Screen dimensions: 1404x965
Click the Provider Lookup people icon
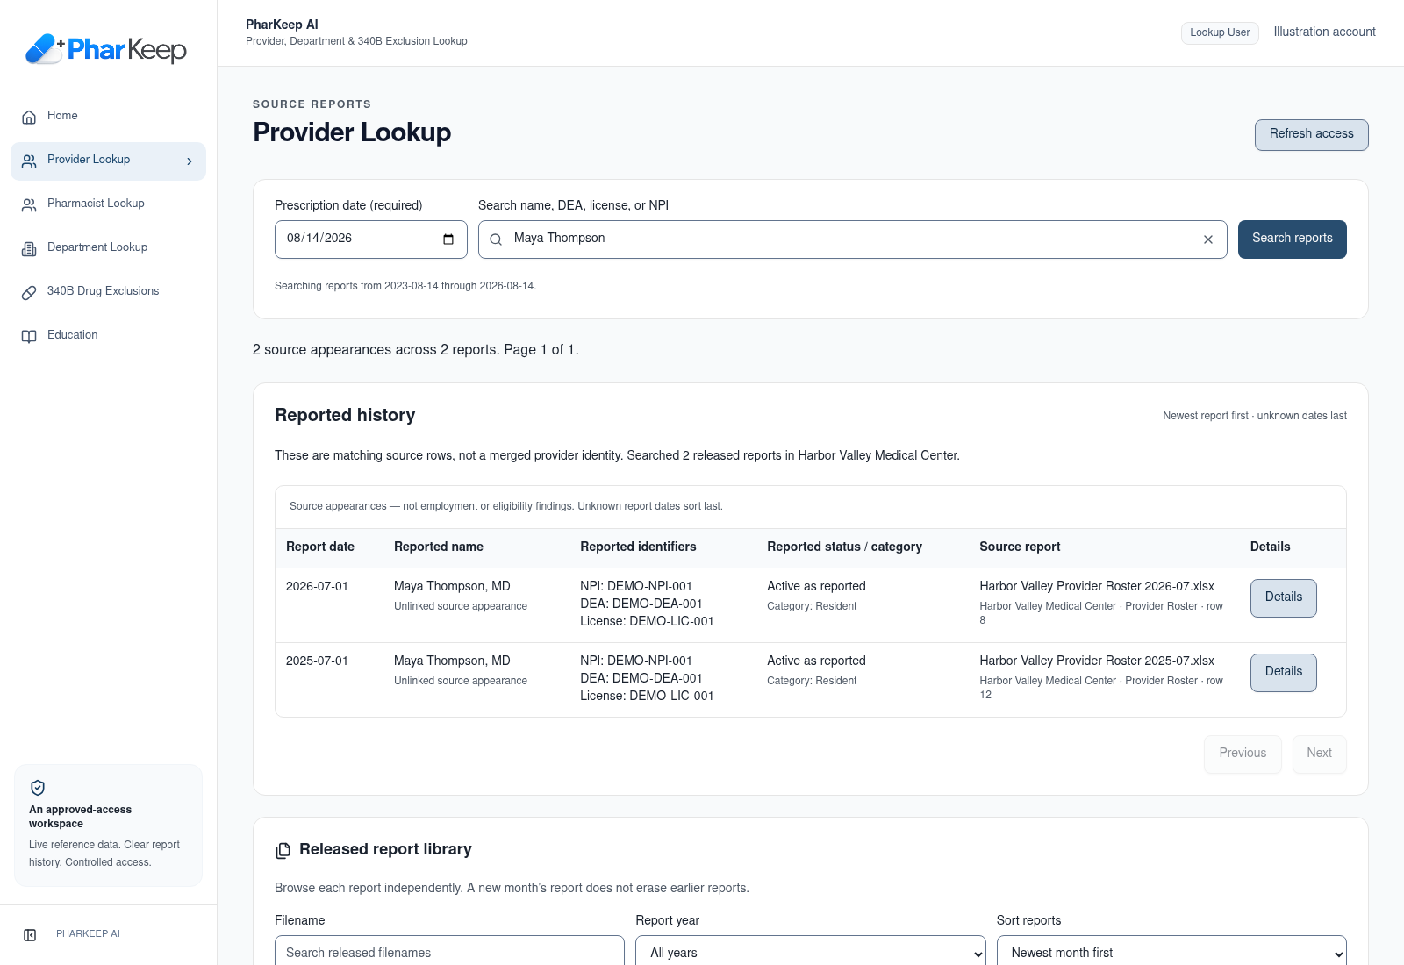[x=29, y=161]
